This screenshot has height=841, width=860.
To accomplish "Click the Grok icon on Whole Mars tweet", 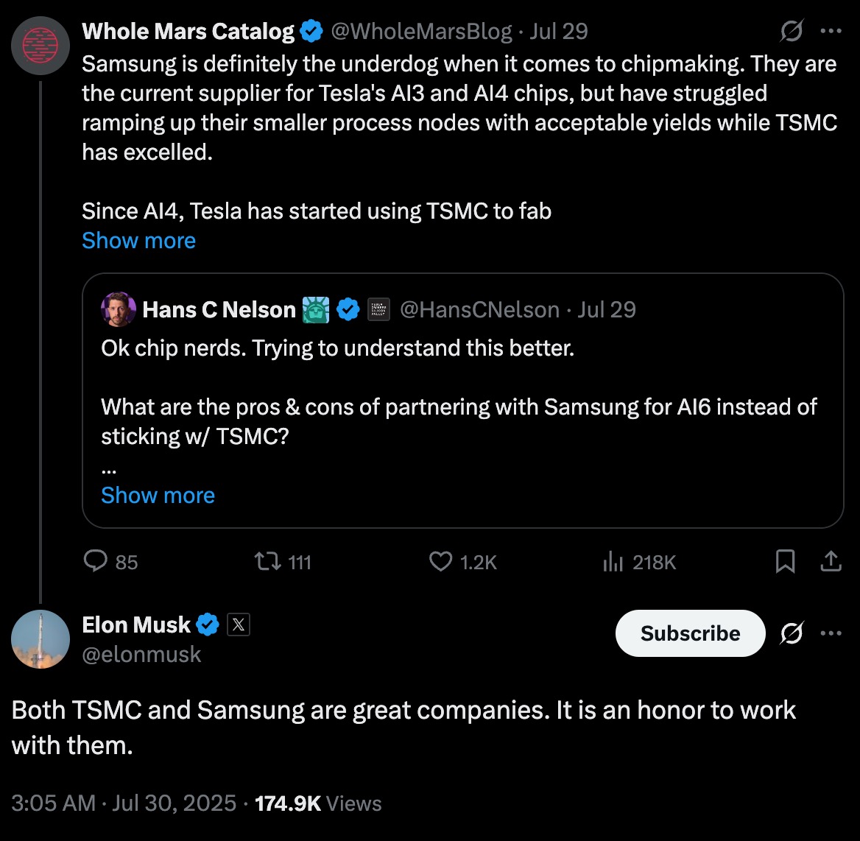I will pyautogui.click(x=791, y=32).
